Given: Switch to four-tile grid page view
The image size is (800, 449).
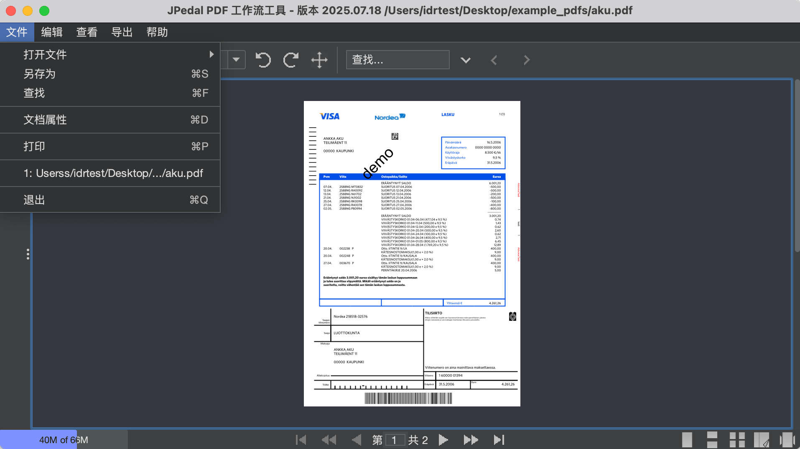Looking at the screenshot, I should [x=737, y=440].
